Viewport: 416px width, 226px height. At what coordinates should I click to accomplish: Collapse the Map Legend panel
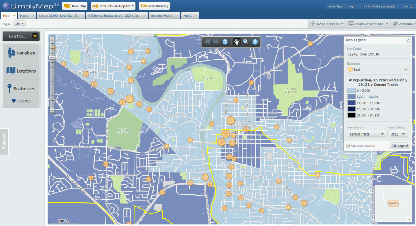(408, 40)
